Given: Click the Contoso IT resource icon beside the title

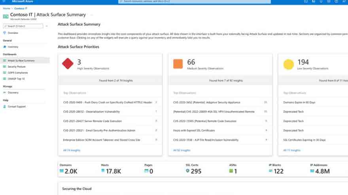Looking at the screenshot, I should 6,17.
